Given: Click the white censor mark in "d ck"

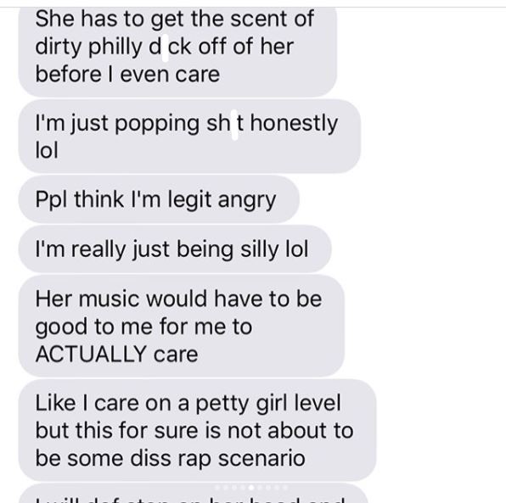Looking at the screenshot, I should [165, 48].
